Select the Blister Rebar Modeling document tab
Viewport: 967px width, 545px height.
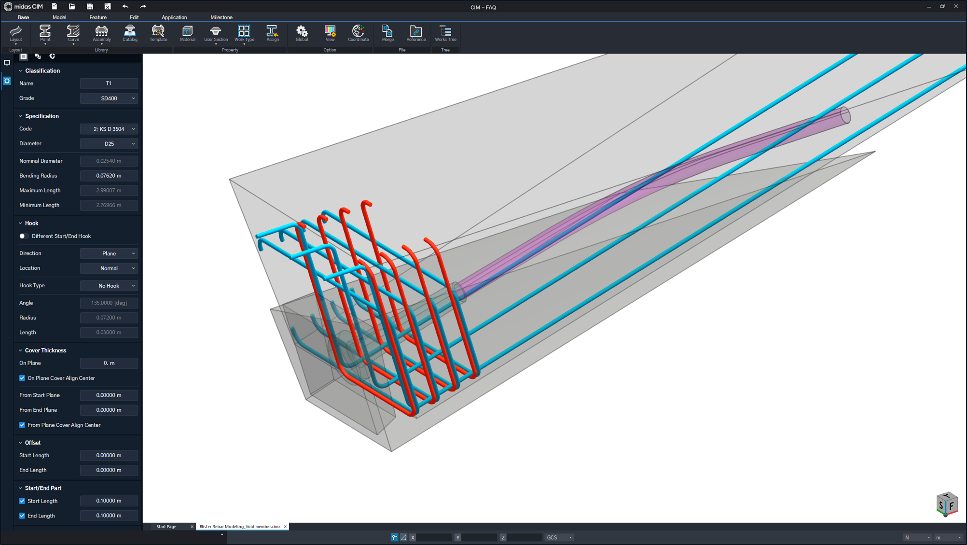[240, 527]
